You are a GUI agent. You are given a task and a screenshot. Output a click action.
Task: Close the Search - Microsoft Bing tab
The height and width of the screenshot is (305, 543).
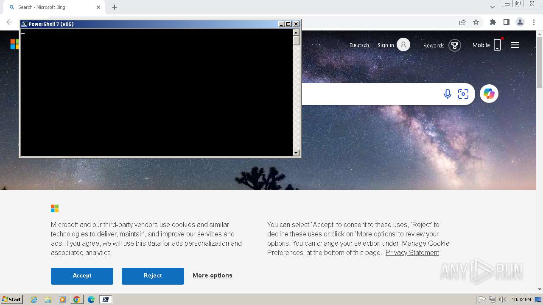tap(98, 7)
